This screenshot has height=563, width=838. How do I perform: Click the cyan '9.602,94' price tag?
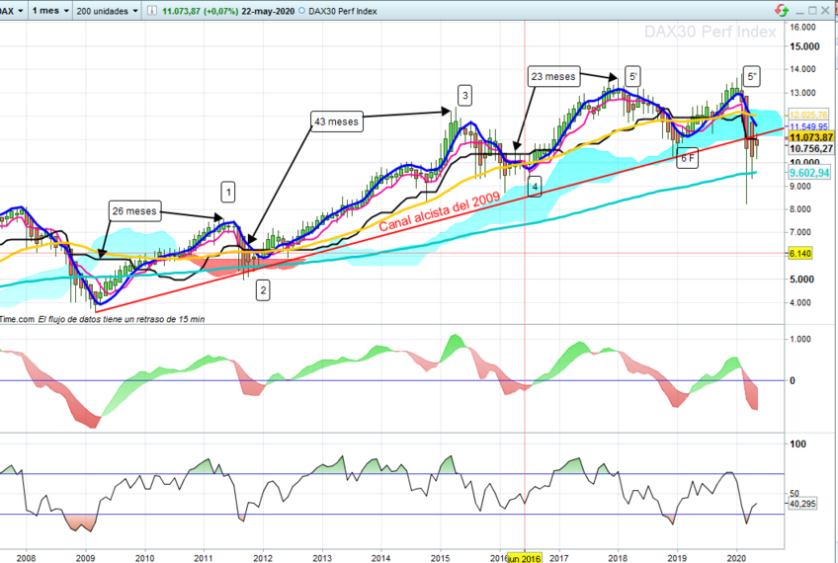click(x=809, y=173)
